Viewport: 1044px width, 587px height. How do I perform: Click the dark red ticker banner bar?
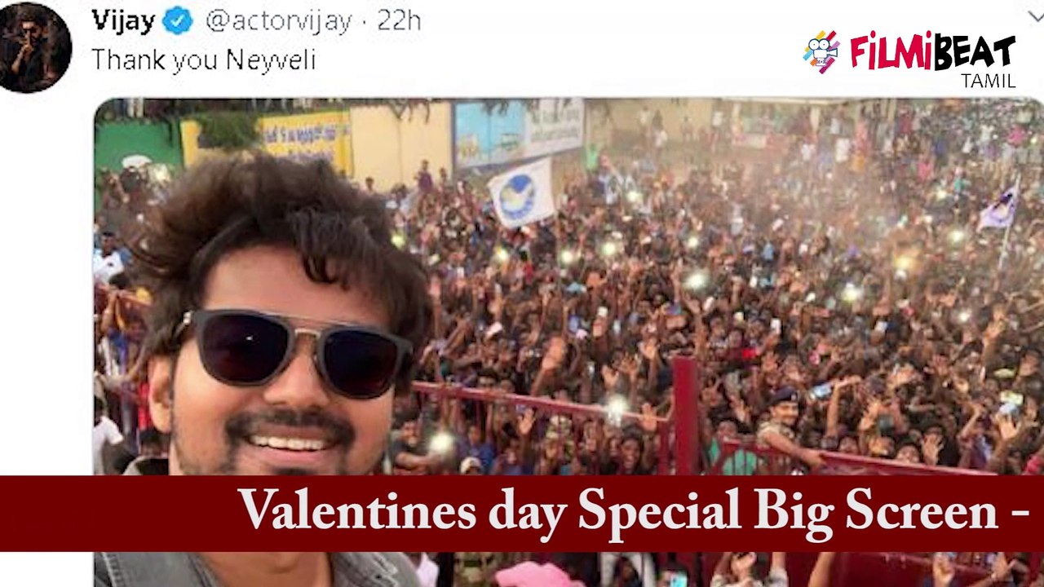tap(522, 514)
